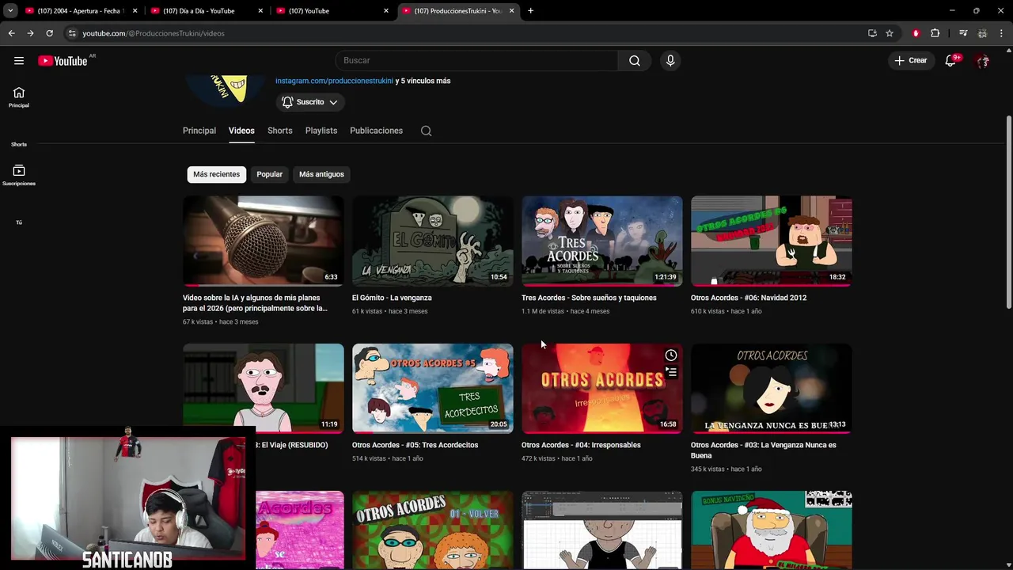Open 'Otros Acordes - #04: Irresponsables' title

coord(581,445)
